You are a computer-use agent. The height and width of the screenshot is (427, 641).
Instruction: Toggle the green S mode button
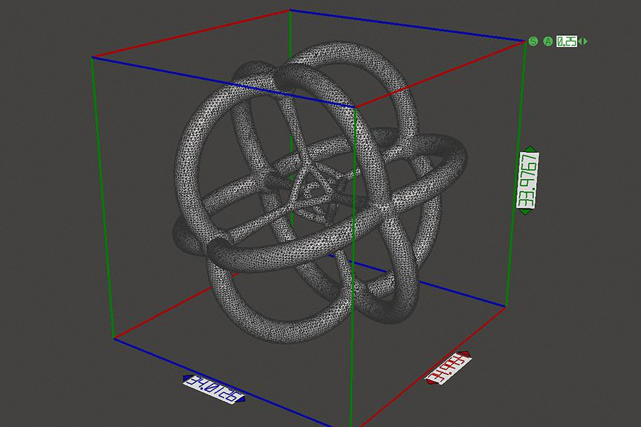533,41
